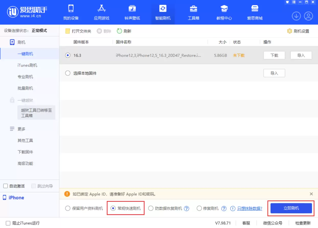Open 下载固件 in sidebar
The width and height of the screenshot is (318, 228).
click(x=25, y=152)
